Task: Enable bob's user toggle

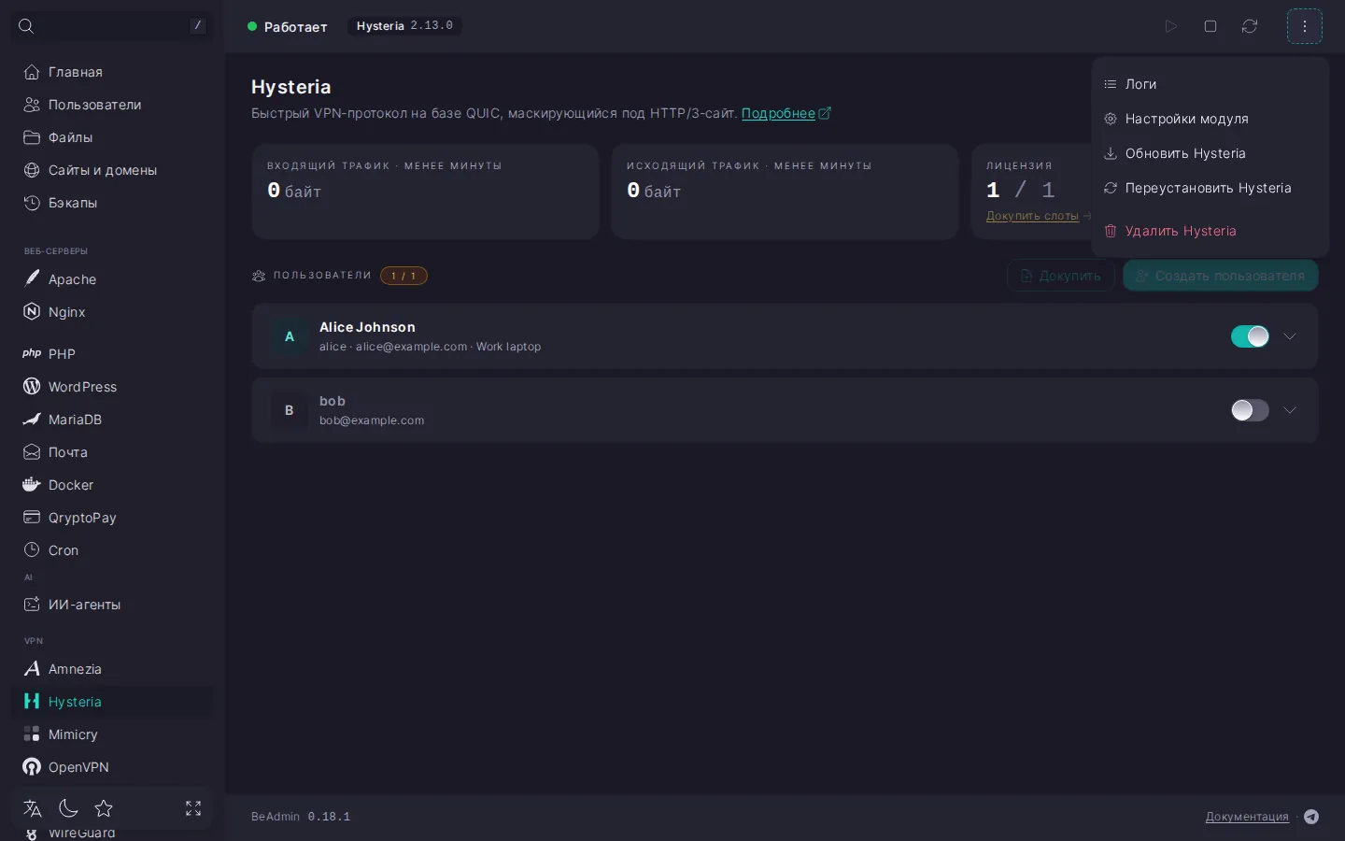Action: pyautogui.click(x=1250, y=410)
